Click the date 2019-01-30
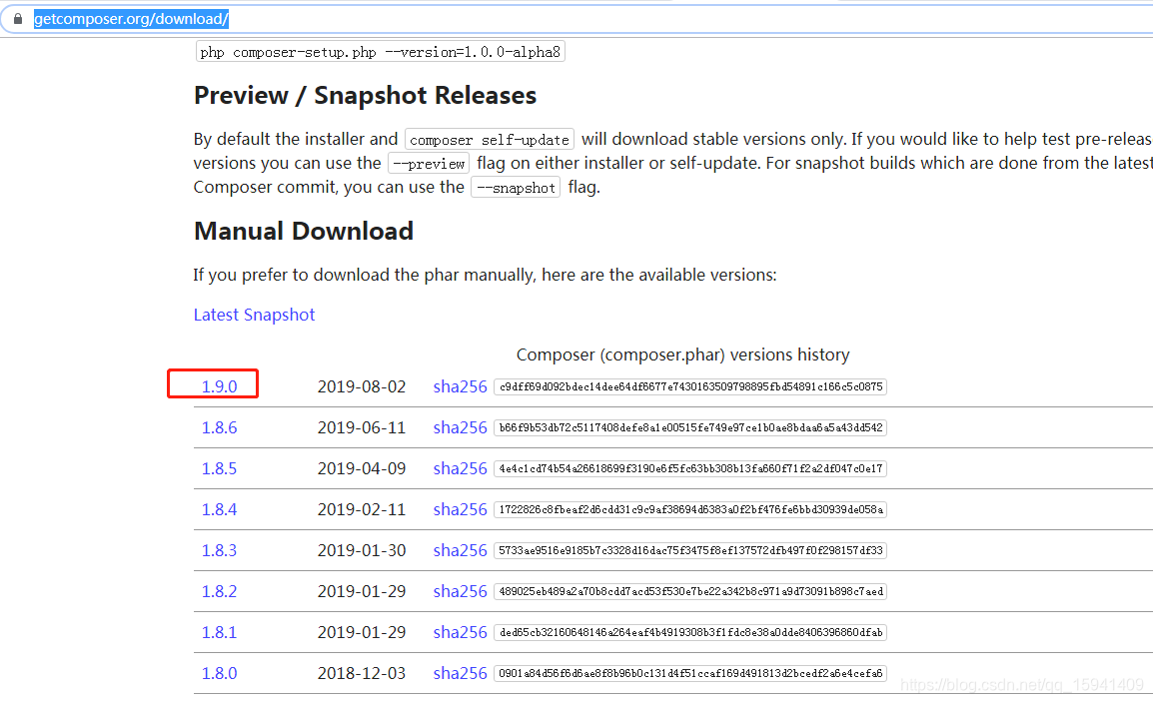Image resolution: width=1153 pixels, height=703 pixels. tap(361, 550)
